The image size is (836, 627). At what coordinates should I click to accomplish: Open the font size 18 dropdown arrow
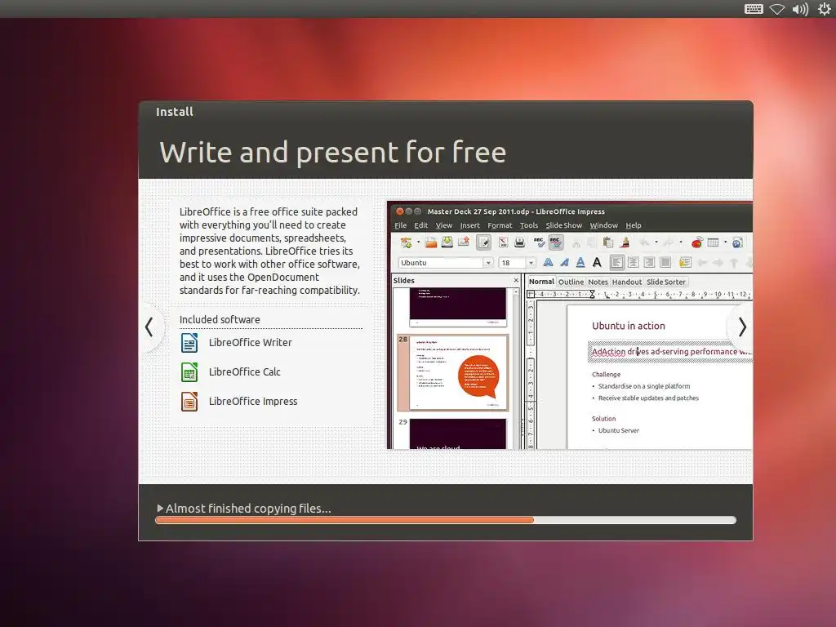531,263
